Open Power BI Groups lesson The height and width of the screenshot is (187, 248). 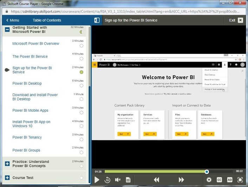tap(26, 150)
